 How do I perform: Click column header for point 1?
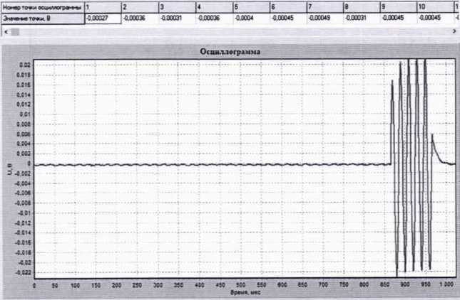(x=102, y=6)
